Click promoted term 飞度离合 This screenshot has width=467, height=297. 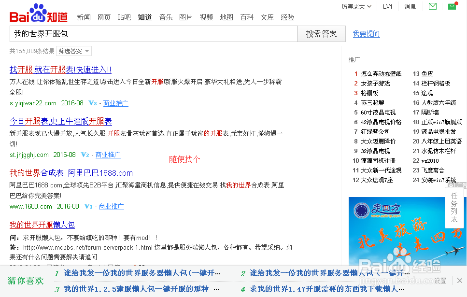coord(432,170)
